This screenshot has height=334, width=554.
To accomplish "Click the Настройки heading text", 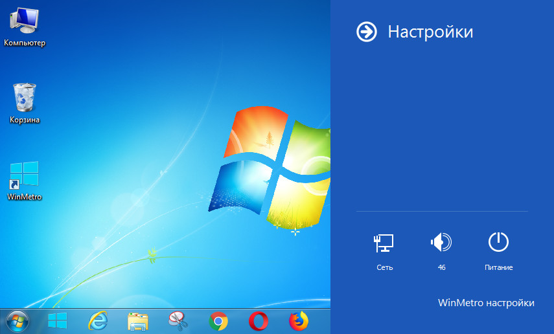I will (x=430, y=32).
